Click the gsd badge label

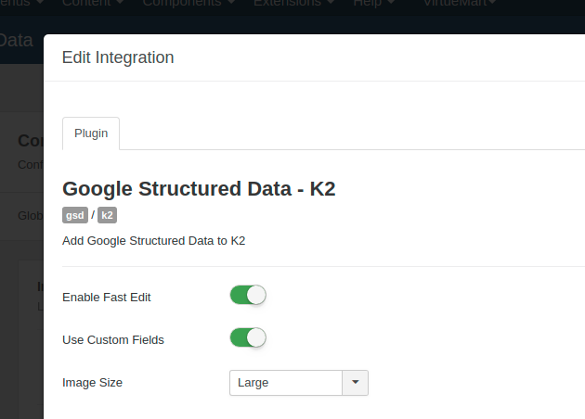click(x=75, y=215)
